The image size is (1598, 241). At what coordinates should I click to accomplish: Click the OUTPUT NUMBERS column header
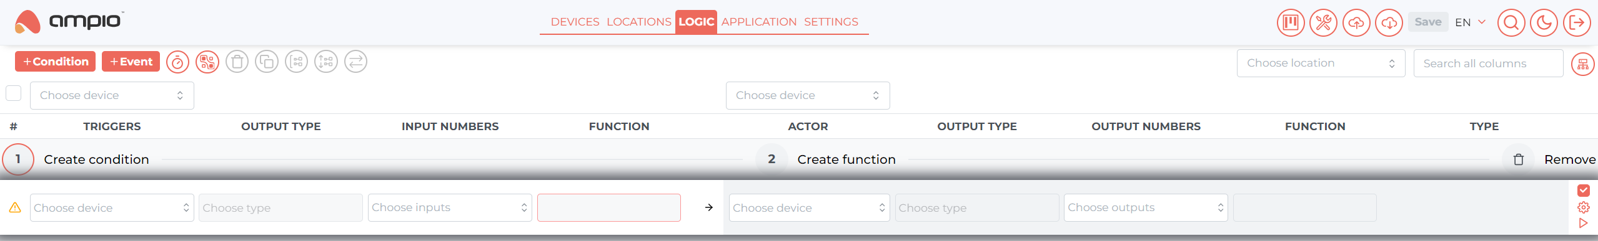coord(1146,126)
